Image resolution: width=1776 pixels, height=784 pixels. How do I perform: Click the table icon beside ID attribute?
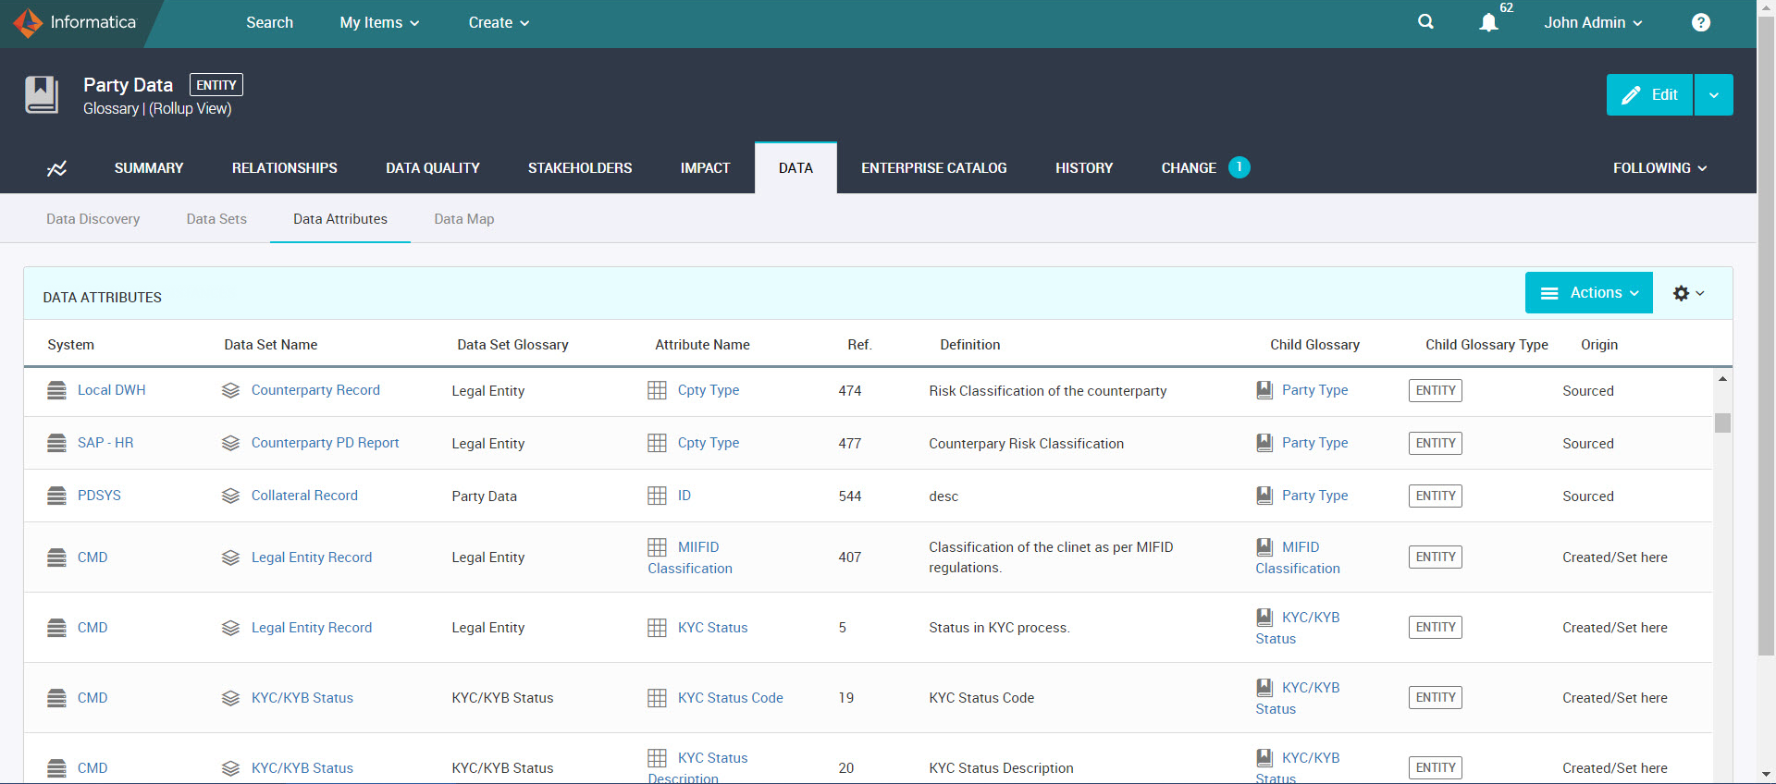[x=657, y=496]
